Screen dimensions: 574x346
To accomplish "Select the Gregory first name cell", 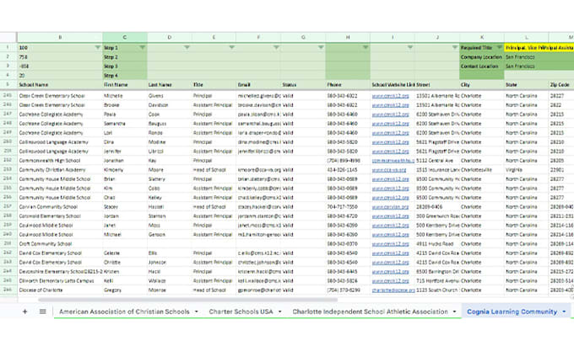I will click(125, 290).
